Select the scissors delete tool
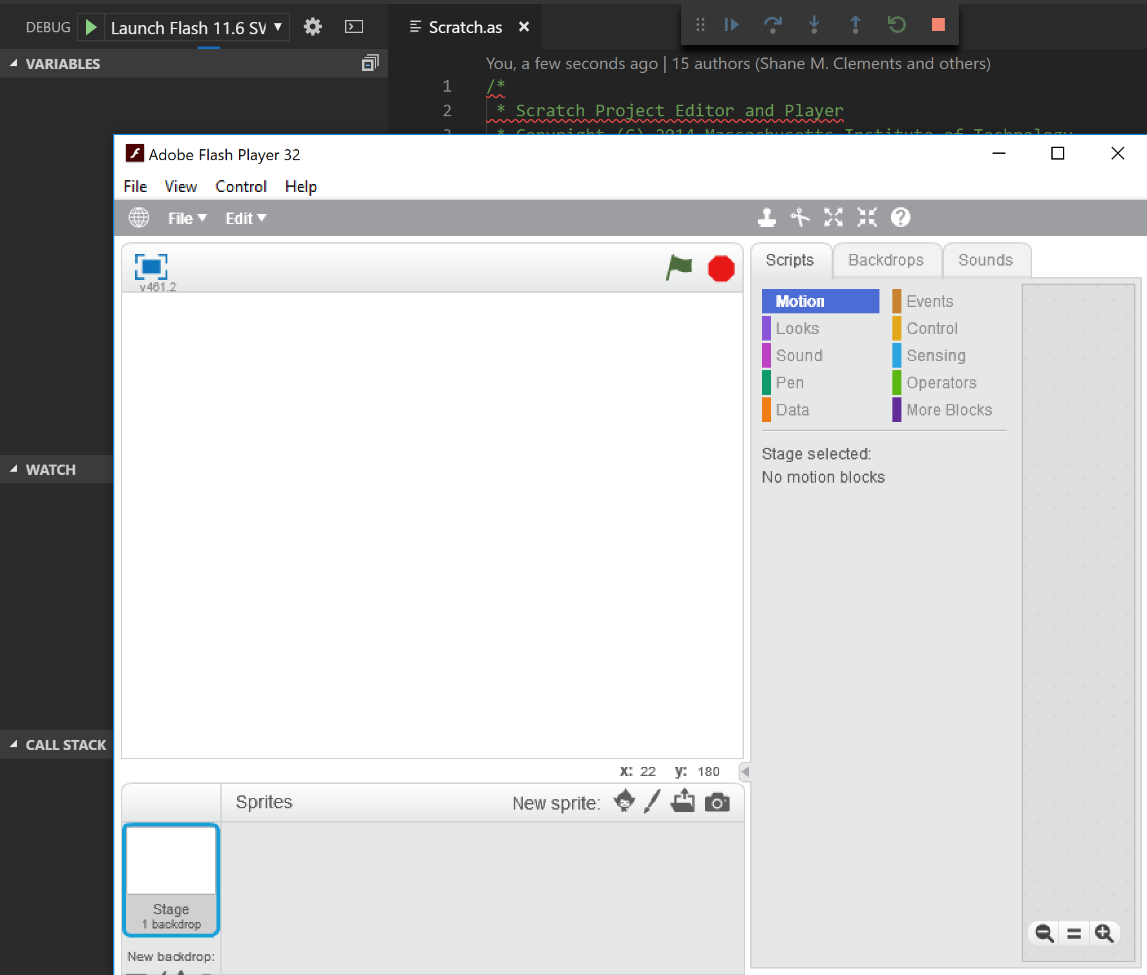Screen dimensions: 1147x975 pos(799,218)
